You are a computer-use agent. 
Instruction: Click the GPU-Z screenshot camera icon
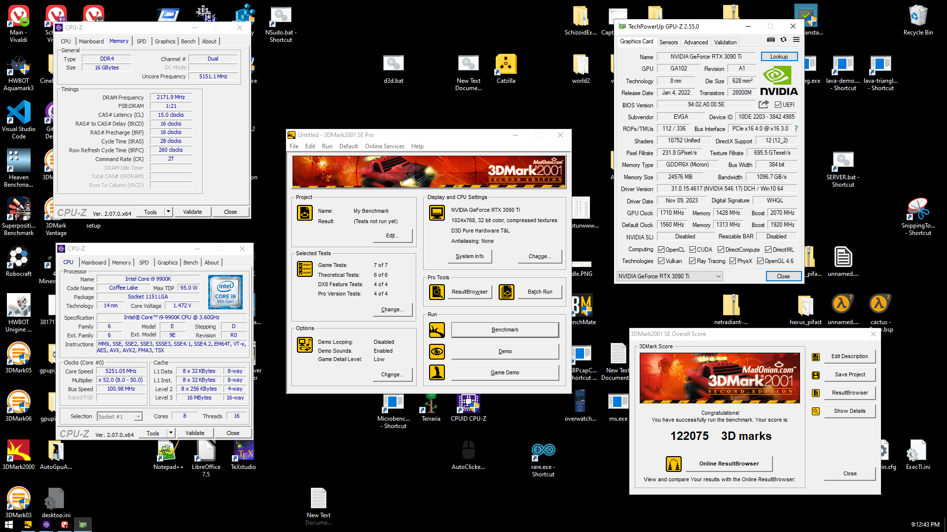(771, 40)
